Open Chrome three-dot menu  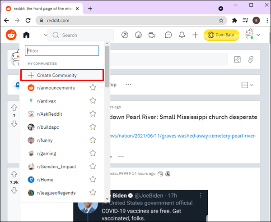point(267,21)
